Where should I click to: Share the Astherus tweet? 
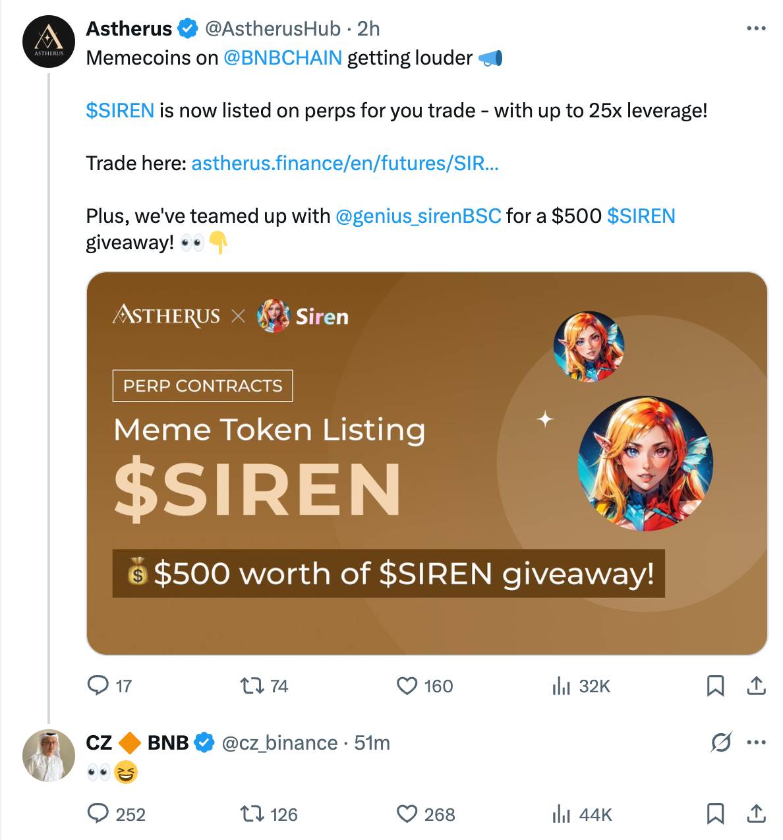tap(756, 686)
